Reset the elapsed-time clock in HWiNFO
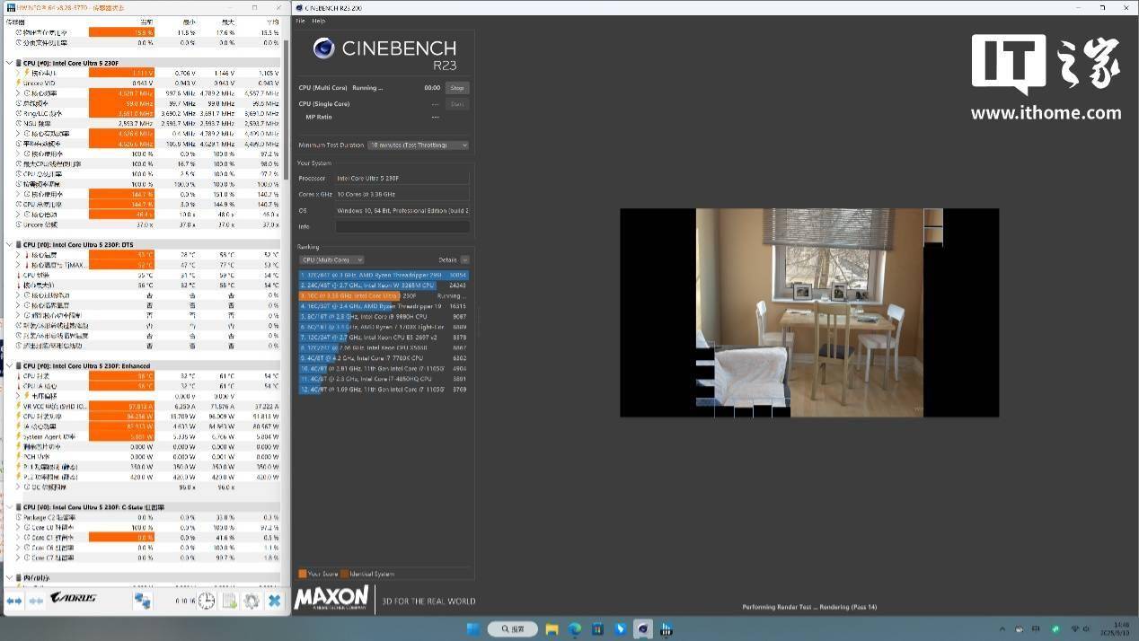The width and height of the screenshot is (1139, 641). point(207,601)
